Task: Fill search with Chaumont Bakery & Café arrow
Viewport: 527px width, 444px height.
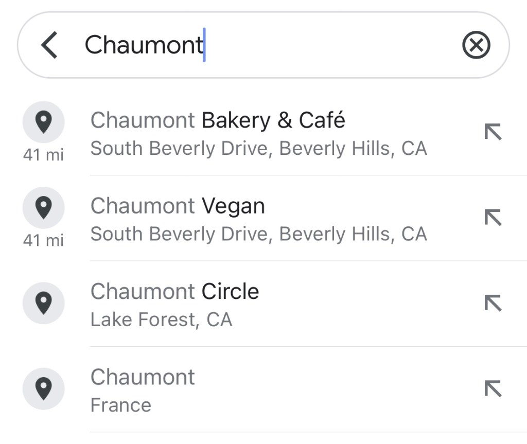Action: 493,132
